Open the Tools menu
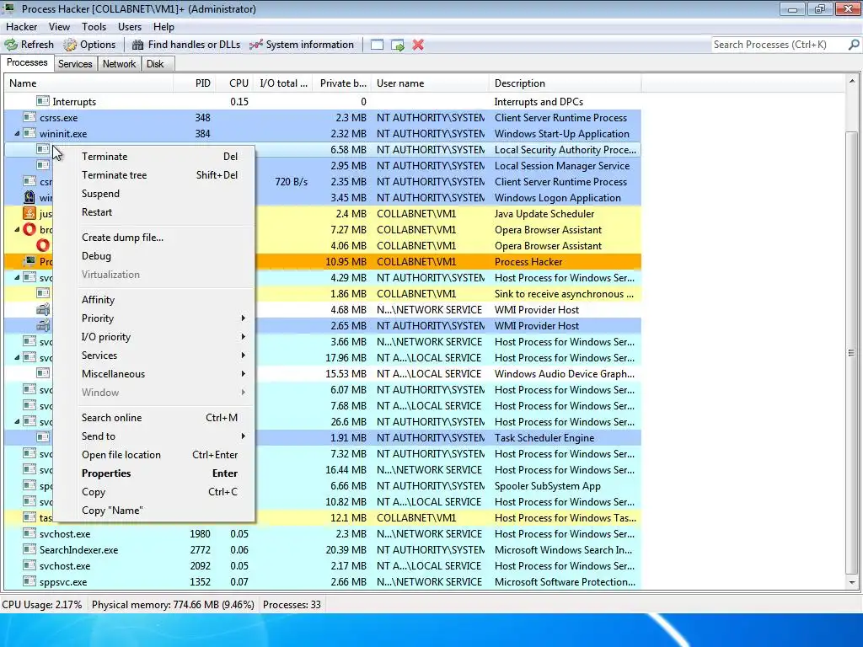 (94, 26)
